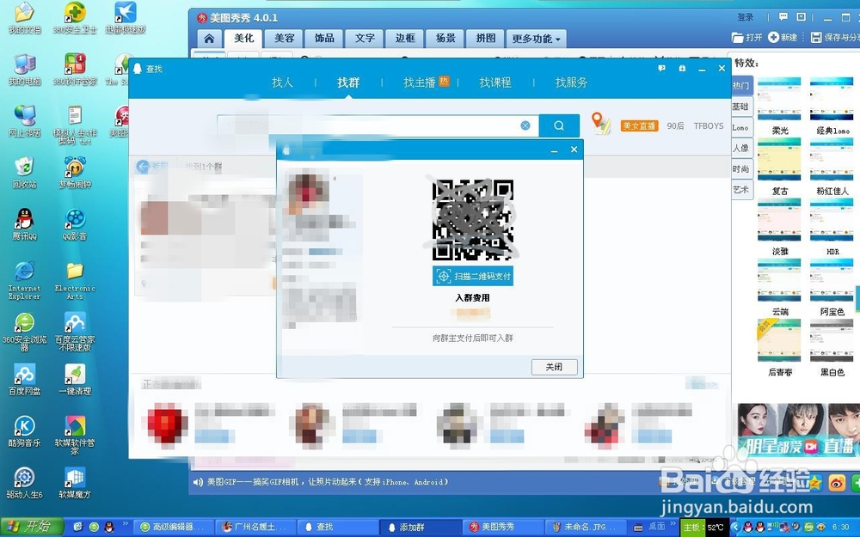
Task: Launch 360安全浏览器 desktop icon
Action: pos(25,332)
